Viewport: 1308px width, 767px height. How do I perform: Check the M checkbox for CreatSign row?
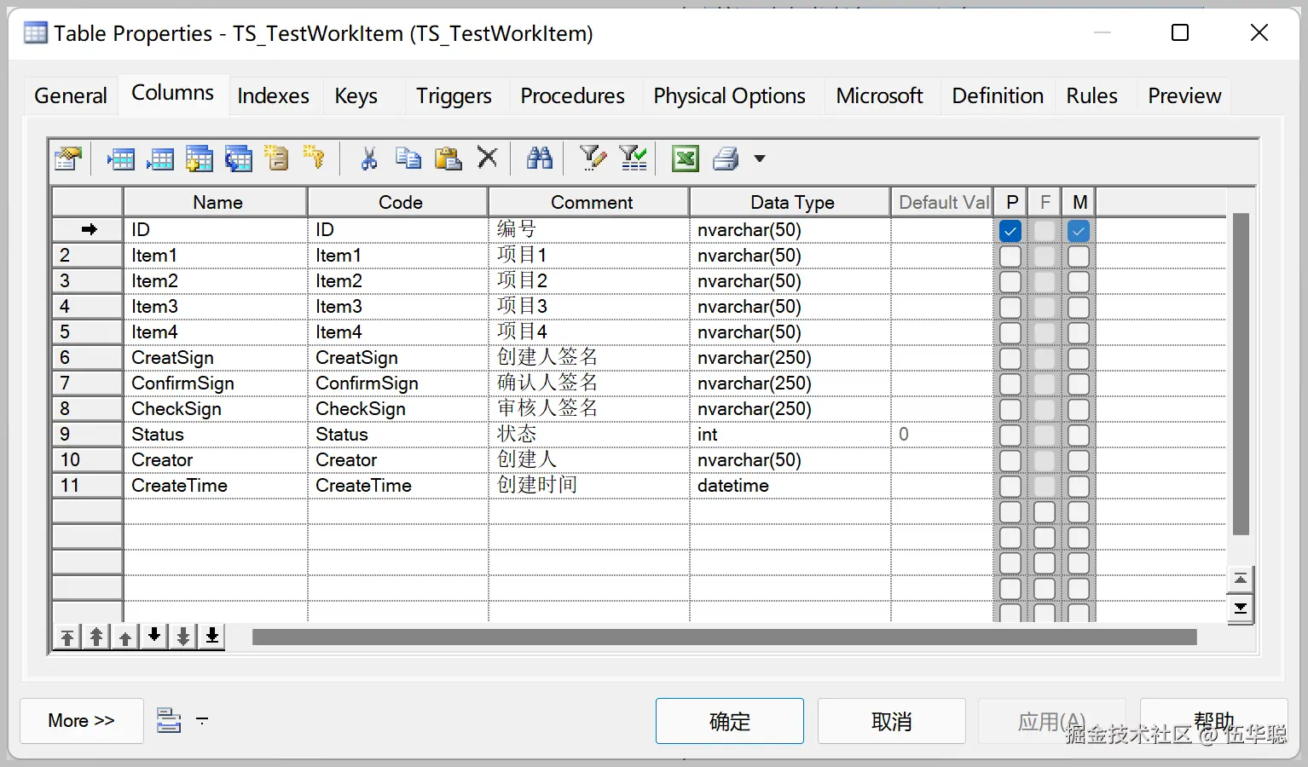click(x=1079, y=359)
